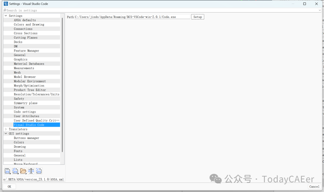The width and height of the screenshot is (324, 192).
Task: Collapse the Settings tree node
Action: [6, 16]
